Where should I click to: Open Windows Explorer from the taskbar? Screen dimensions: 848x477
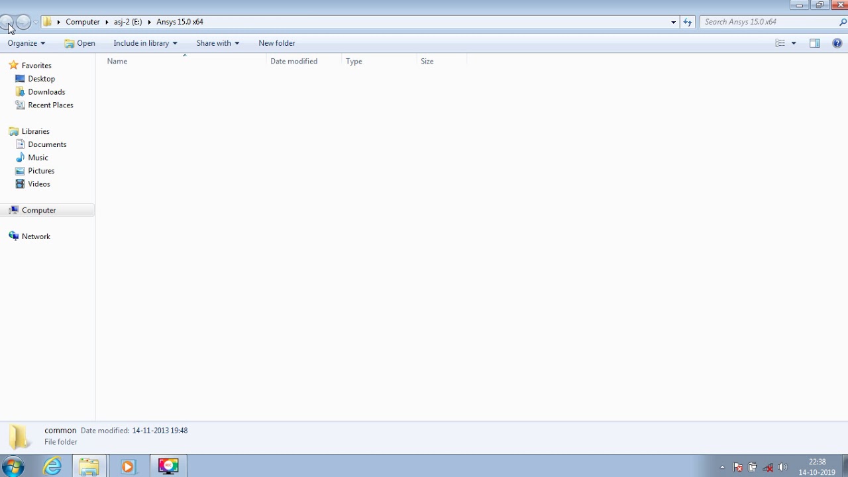[89, 466]
